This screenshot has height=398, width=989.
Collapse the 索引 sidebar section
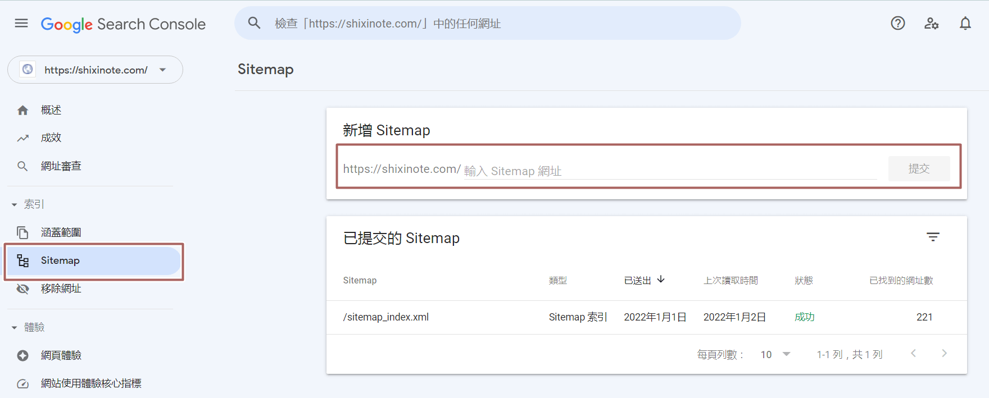pos(28,204)
